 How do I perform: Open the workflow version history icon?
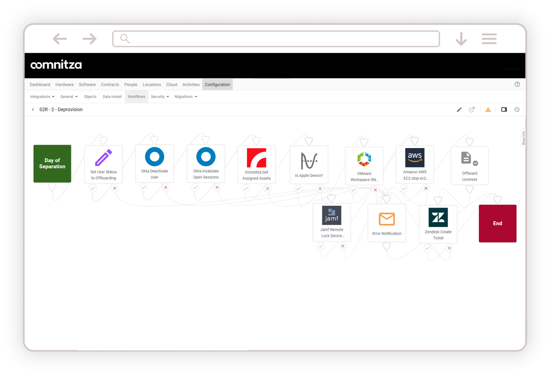(x=517, y=109)
